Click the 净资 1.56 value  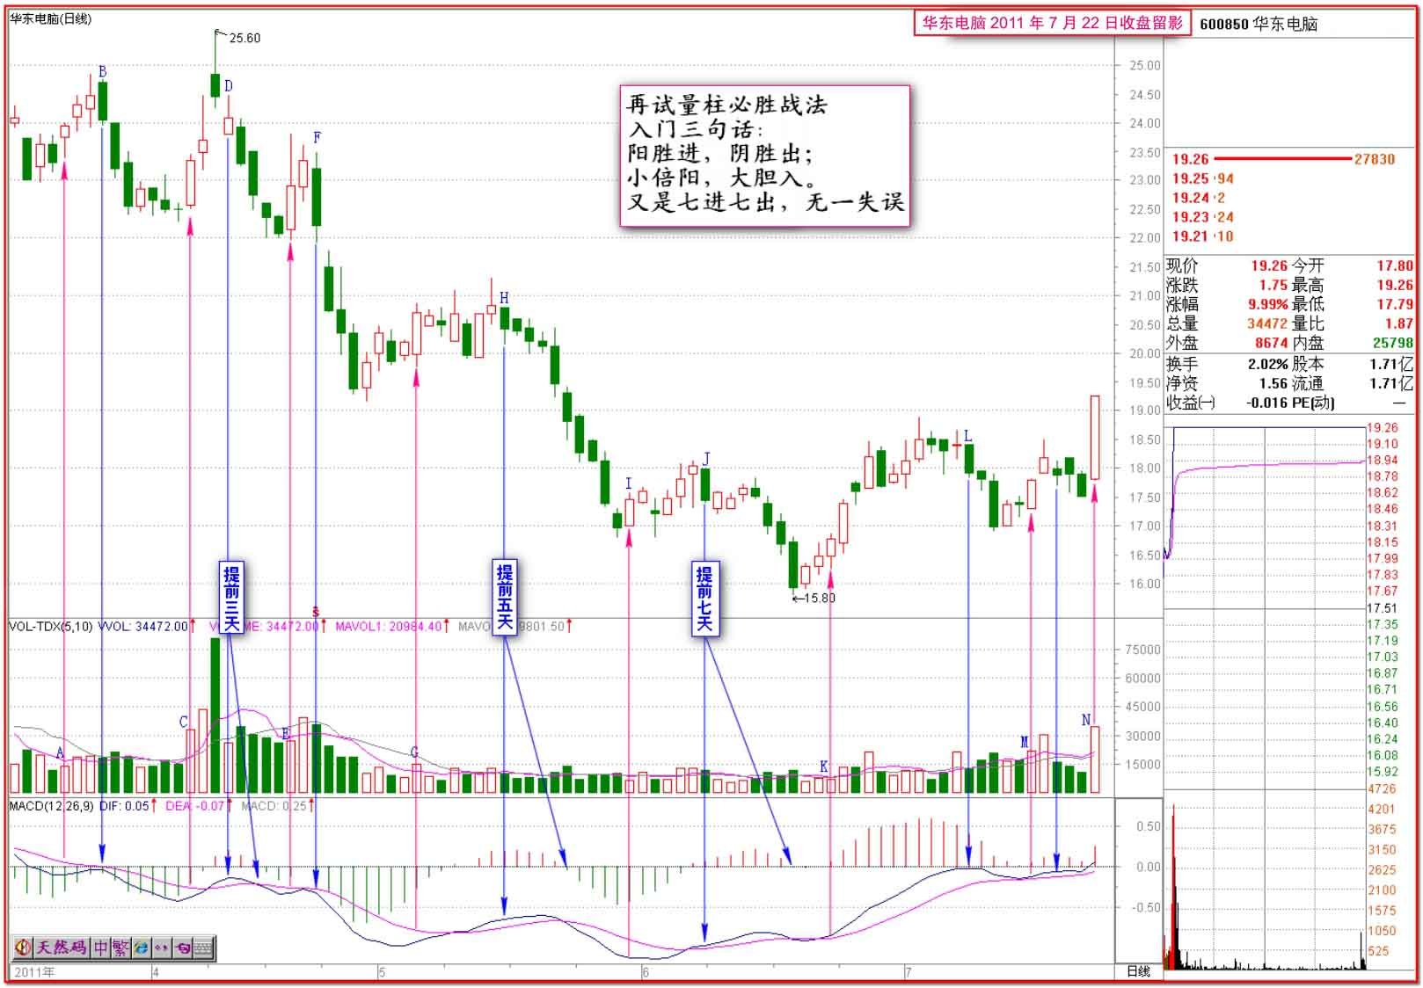tap(1273, 383)
